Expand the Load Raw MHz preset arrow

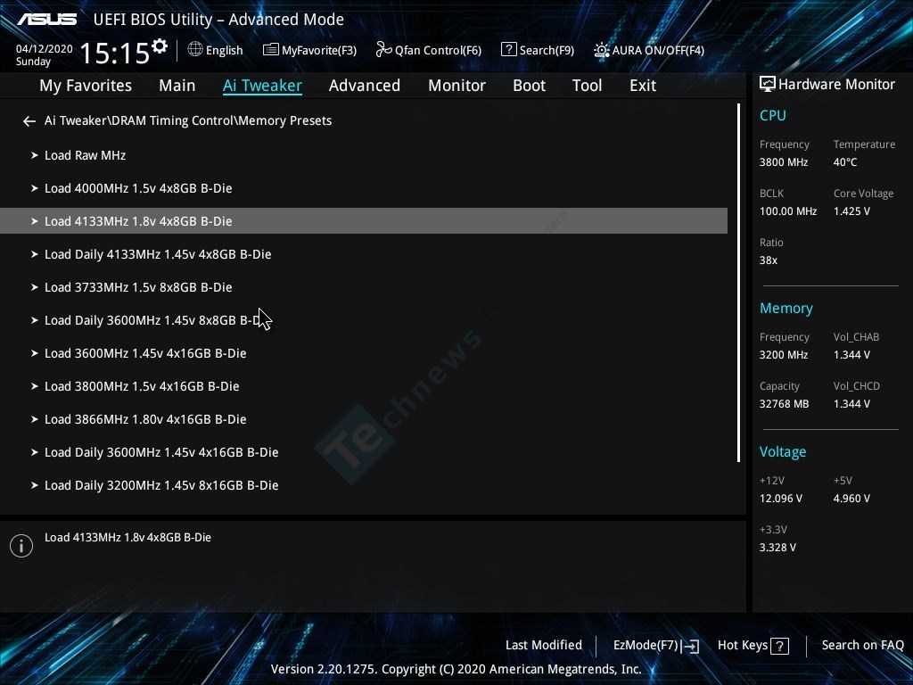pos(35,155)
